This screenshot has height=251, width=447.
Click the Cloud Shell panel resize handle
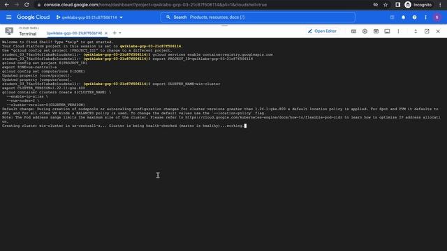coord(224,25)
